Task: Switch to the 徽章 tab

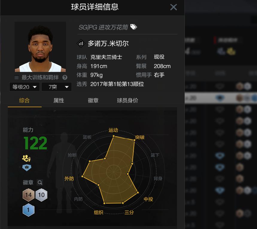Action: 93,100
